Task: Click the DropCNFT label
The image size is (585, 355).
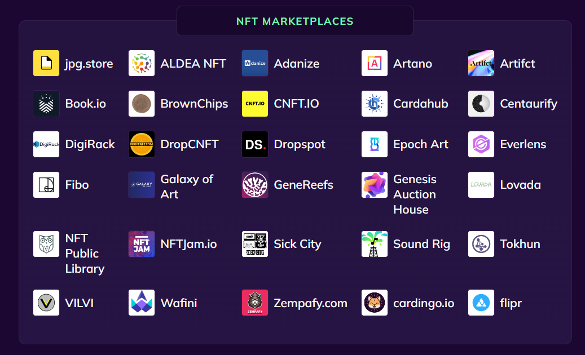Action: [190, 145]
